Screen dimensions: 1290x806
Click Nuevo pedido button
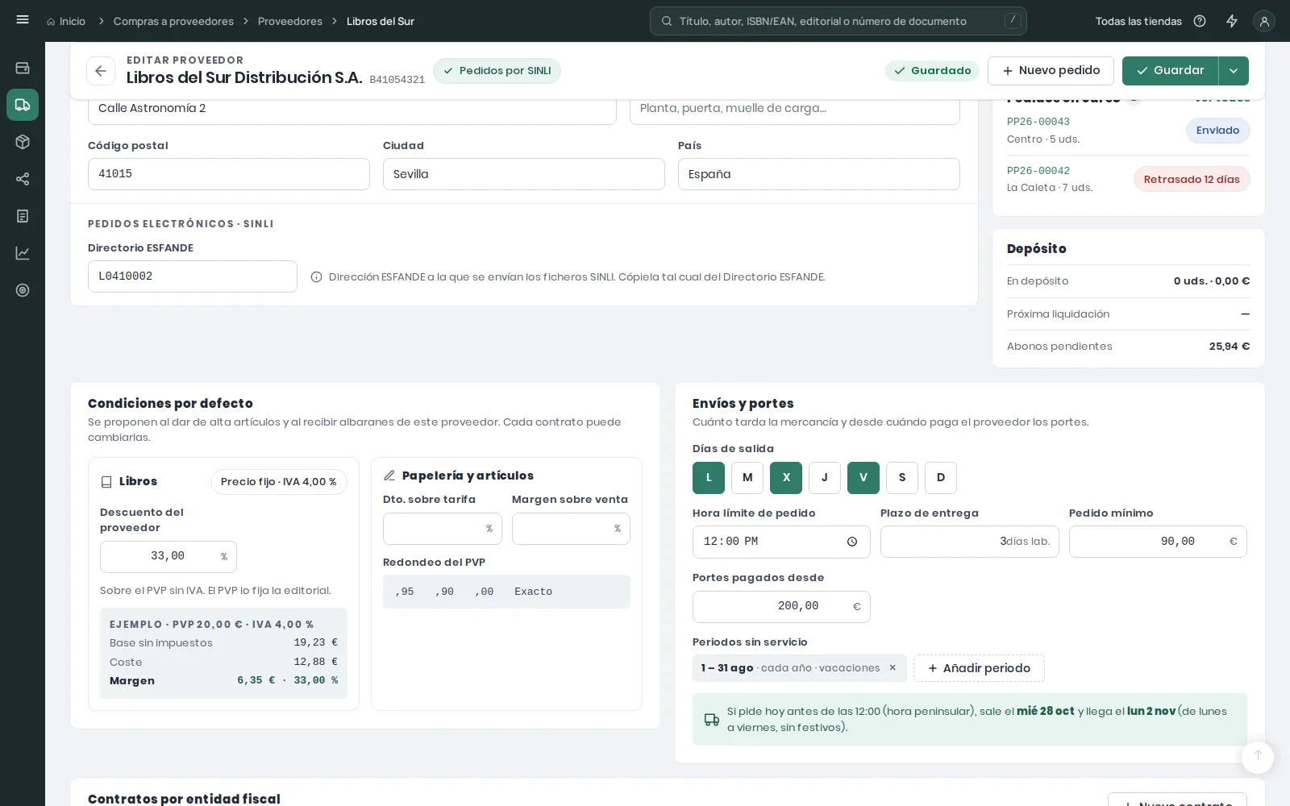[1051, 71]
